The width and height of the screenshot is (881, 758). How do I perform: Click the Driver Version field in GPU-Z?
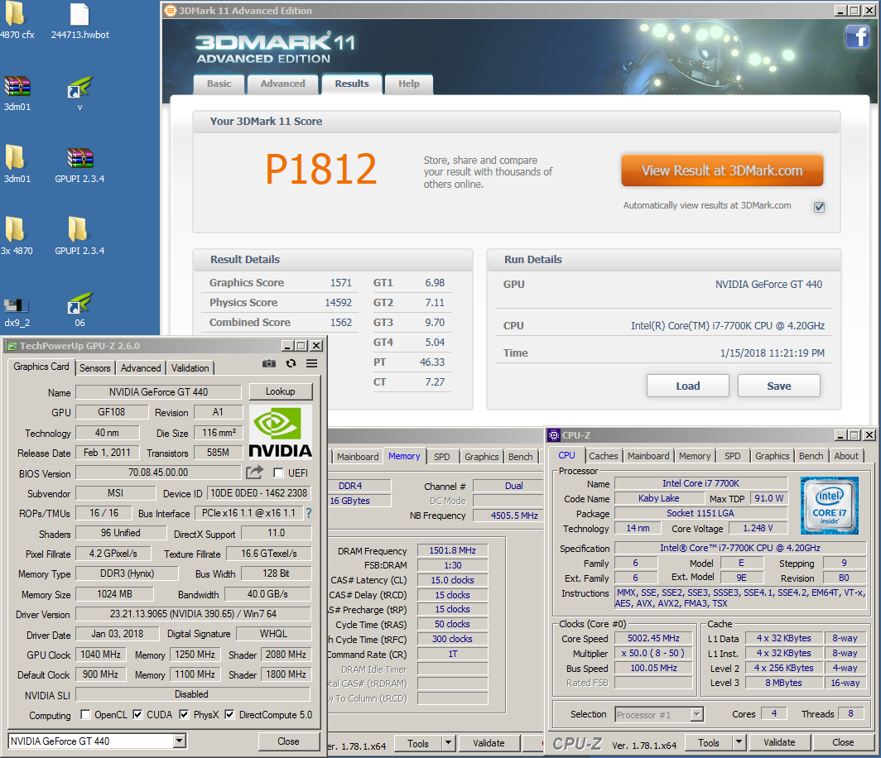click(x=193, y=614)
